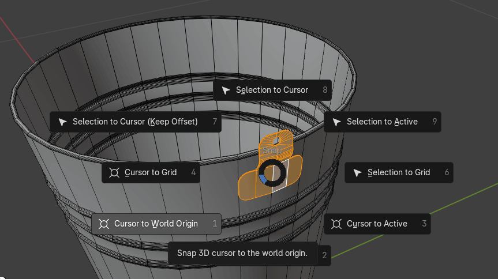498x279 pixels.
Task: Click the 3D cursor icon beside Cursor to Active
Action: click(x=336, y=224)
